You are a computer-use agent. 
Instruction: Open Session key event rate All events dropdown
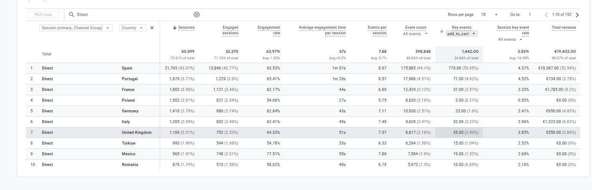(x=511, y=39)
